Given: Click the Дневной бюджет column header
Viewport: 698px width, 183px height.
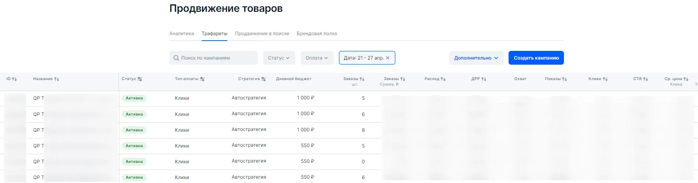Looking at the screenshot, I should 293,79.
